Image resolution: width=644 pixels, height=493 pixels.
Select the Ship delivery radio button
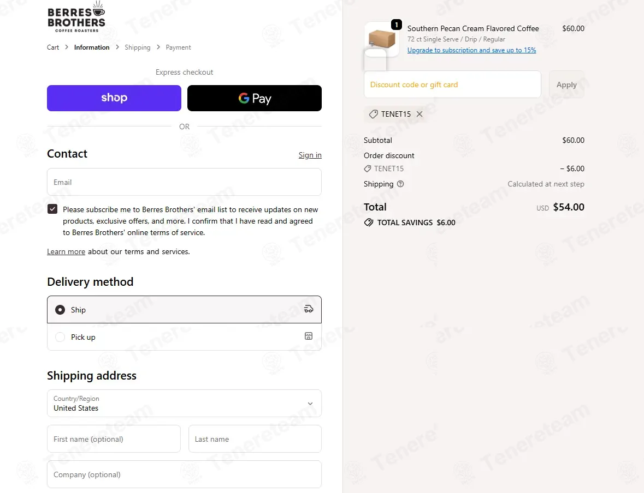[60, 310]
